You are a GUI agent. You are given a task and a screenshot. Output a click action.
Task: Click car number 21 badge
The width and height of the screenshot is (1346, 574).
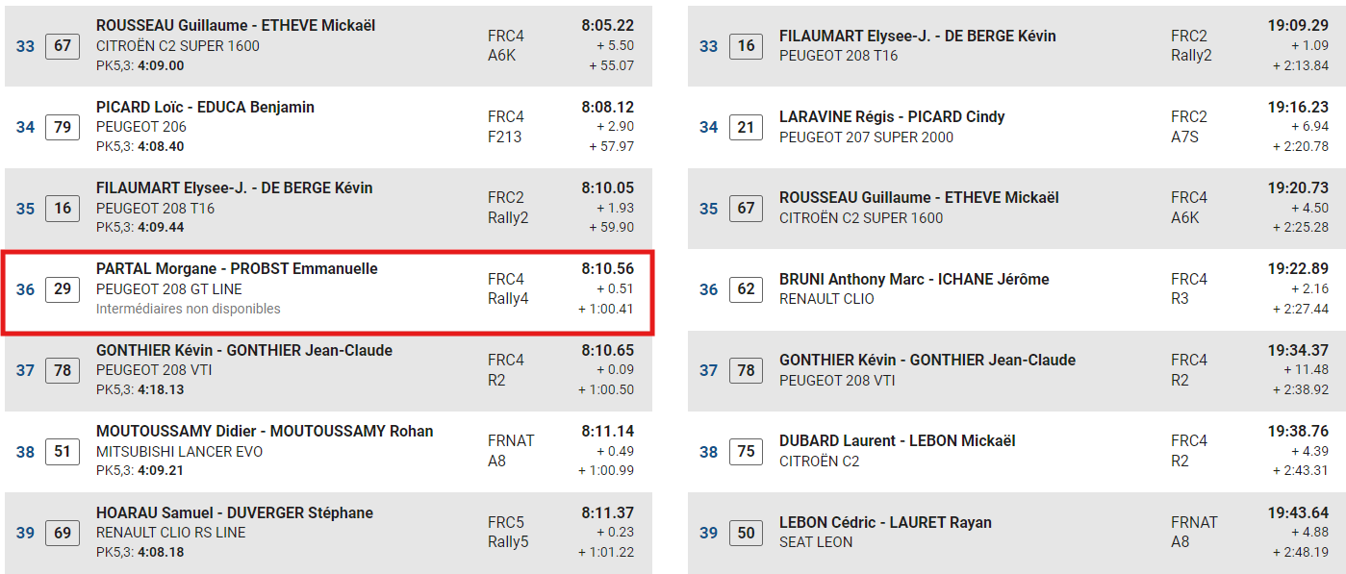(x=746, y=127)
